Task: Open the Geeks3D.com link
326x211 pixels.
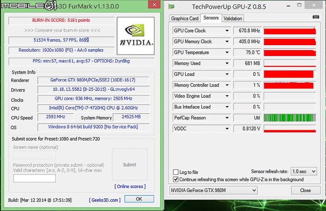Action: (105, 200)
